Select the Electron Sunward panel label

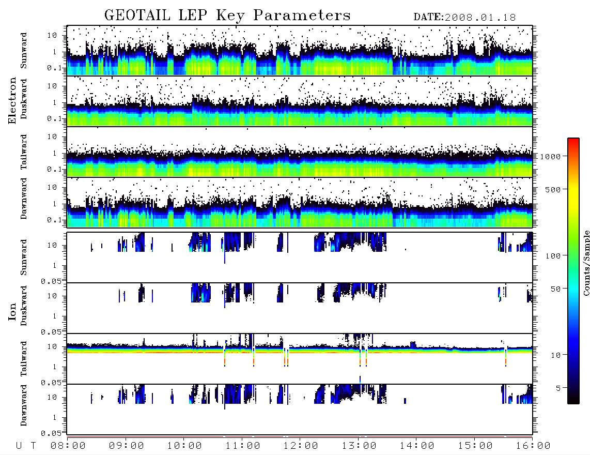point(24,51)
